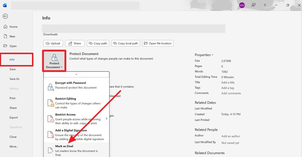
Task: Select Save in the backstage sidebar
Action: 12,69
